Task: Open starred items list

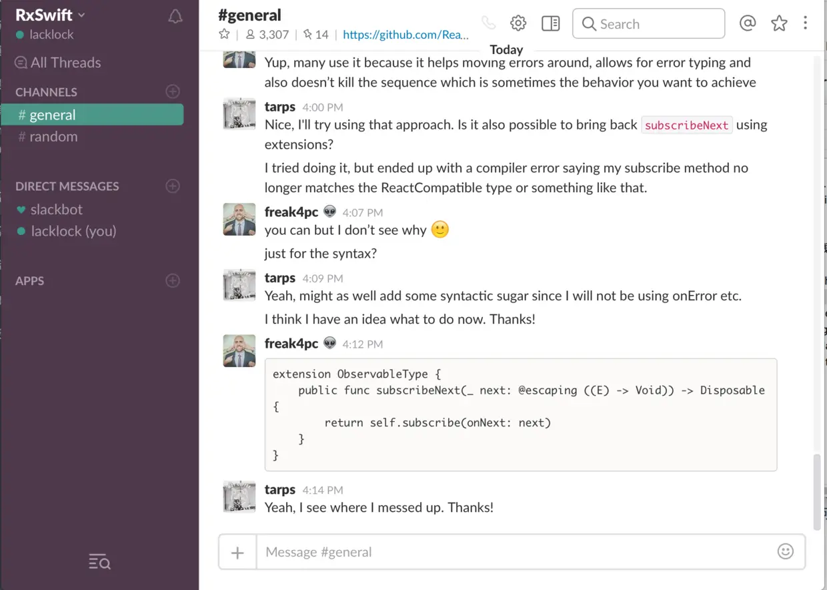Action: [x=779, y=23]
